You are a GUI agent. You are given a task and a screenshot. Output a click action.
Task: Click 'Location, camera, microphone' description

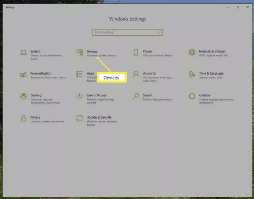click(47, 122)
